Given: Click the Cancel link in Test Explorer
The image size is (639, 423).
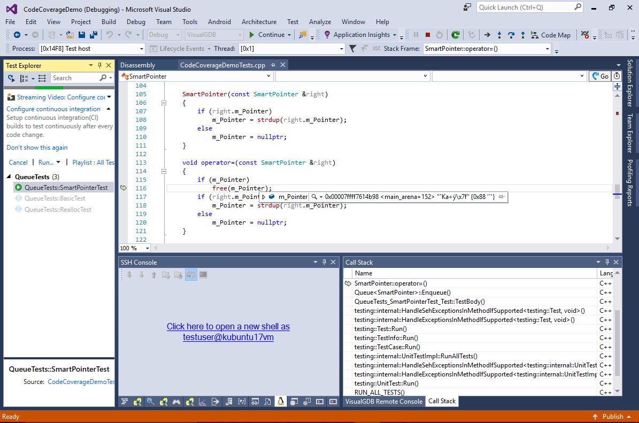Looking at the screenshot, I should (x=18, y=162).
